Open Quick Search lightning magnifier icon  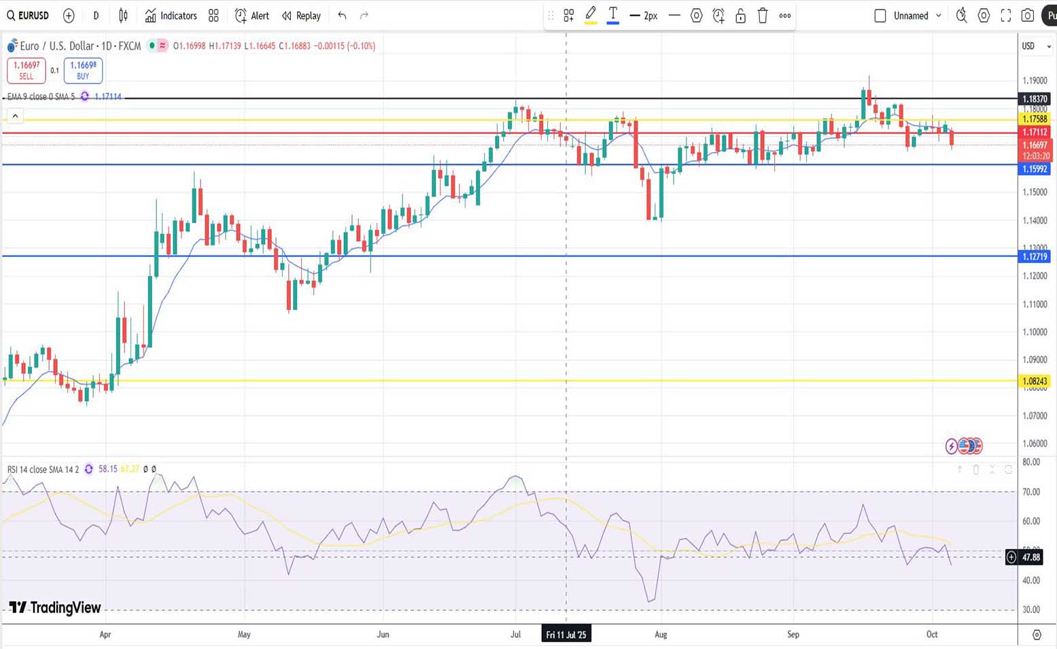click(961, 16)
